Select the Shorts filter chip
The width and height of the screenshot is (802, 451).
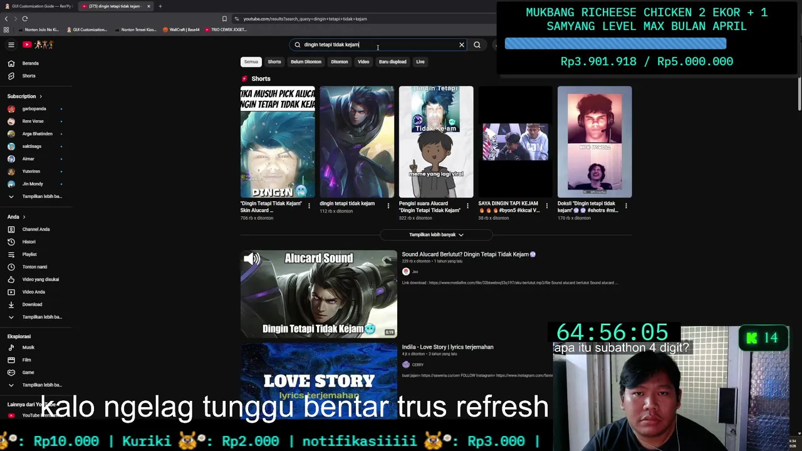click(x=274, y=62)
